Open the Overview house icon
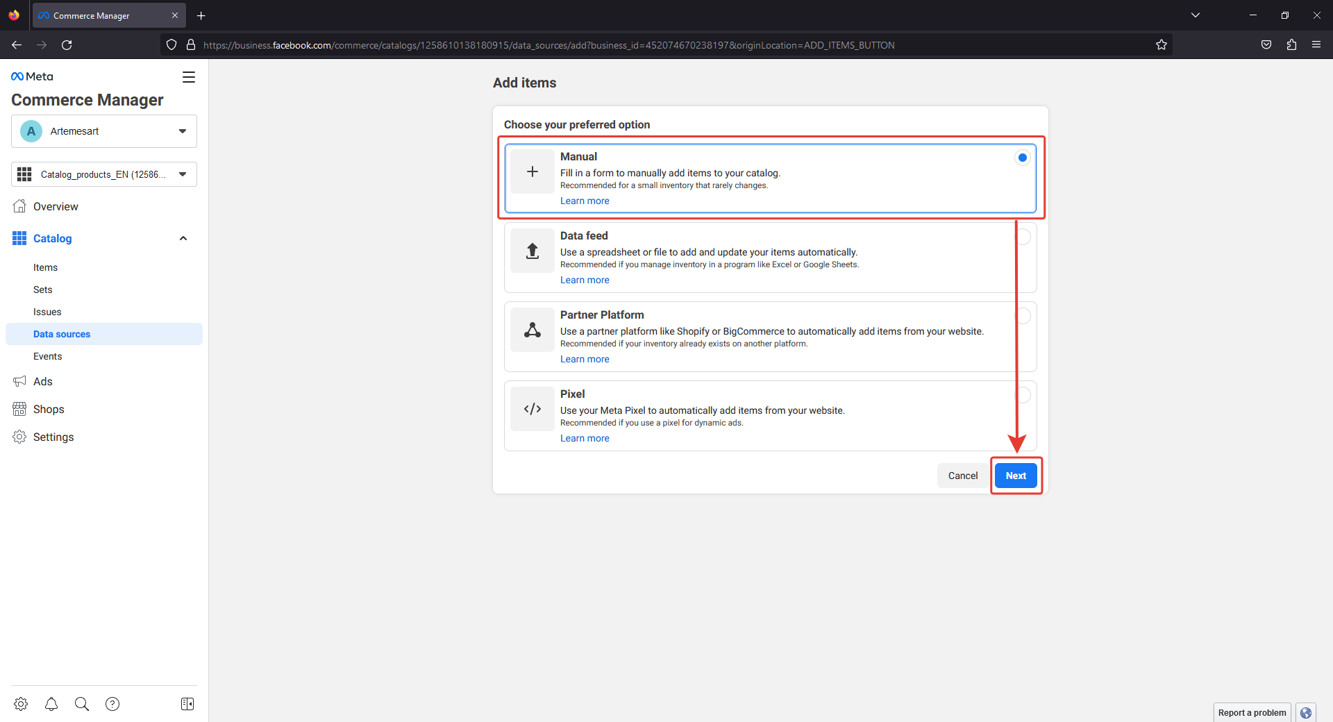This screenshot has height=722, width=1333. pos(19,206)
